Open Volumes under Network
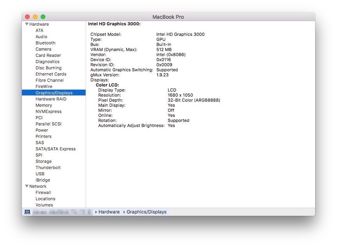 pyautogui.click(x=44, y=205)
